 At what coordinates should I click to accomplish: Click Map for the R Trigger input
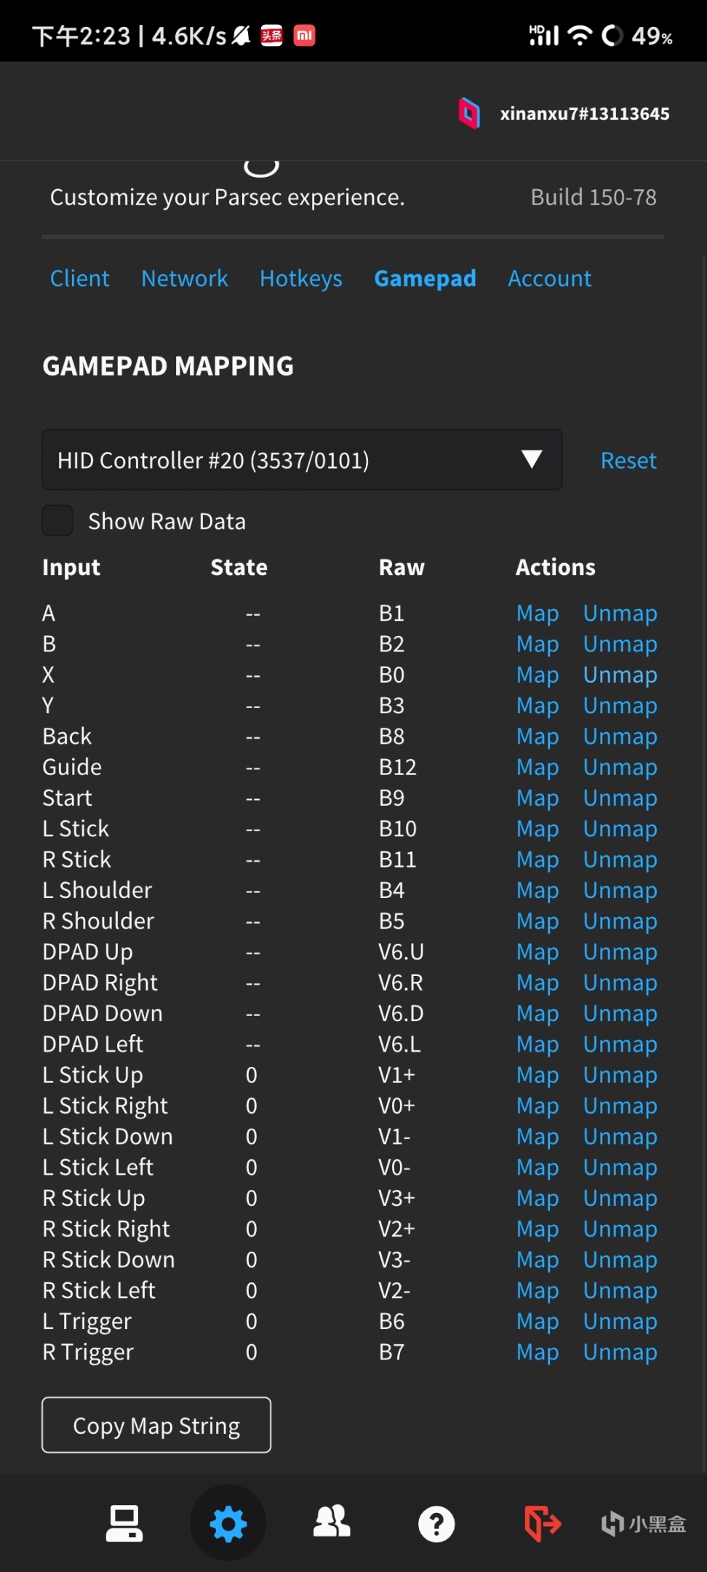click(538, 1351)
